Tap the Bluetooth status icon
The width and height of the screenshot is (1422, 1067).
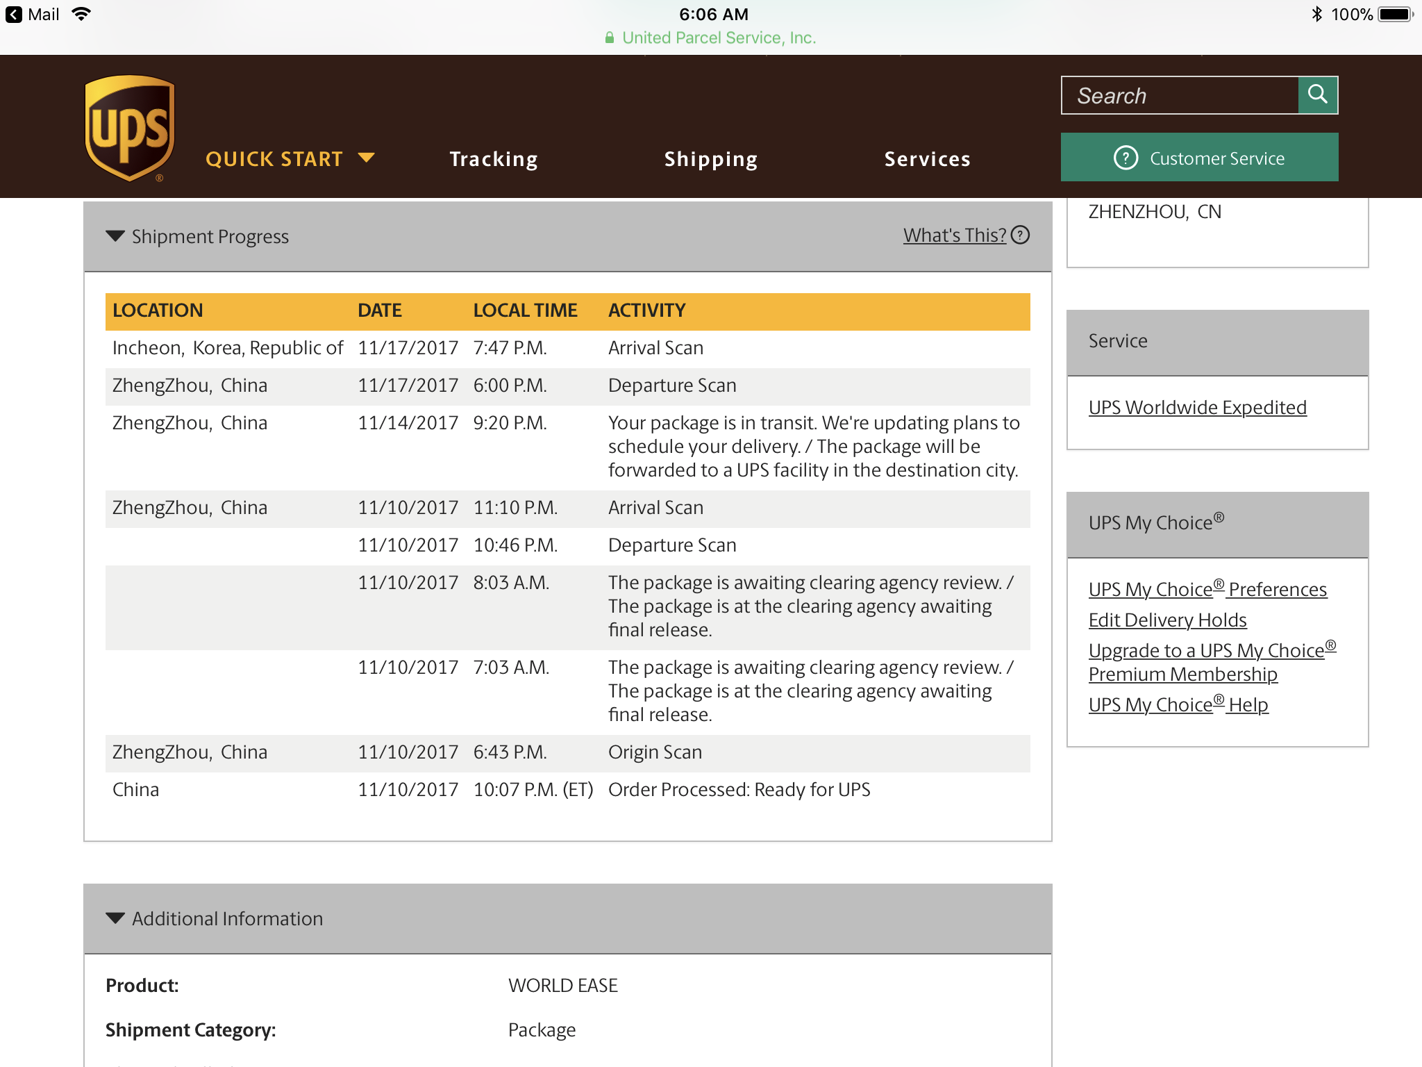pos(1316,14)
